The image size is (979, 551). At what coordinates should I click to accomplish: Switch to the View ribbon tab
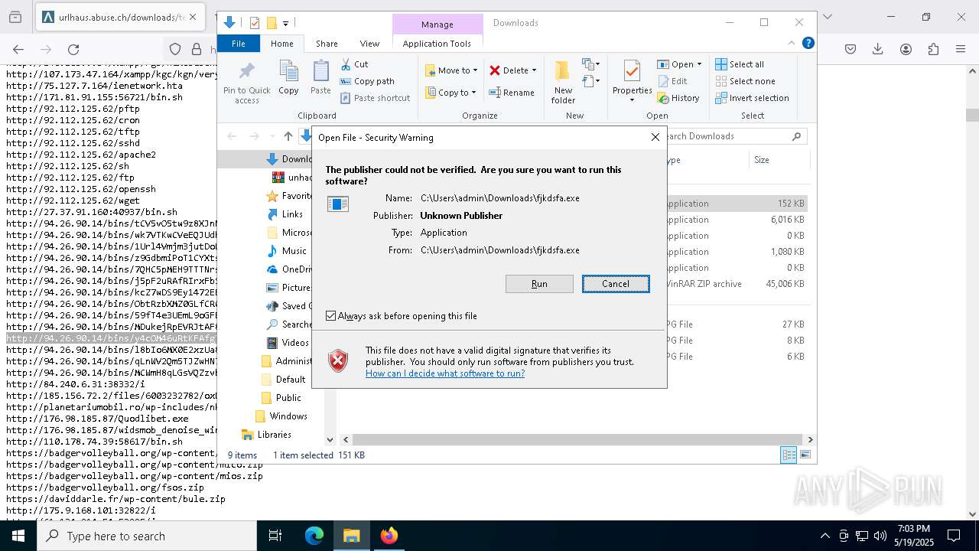tap(369, 44)
